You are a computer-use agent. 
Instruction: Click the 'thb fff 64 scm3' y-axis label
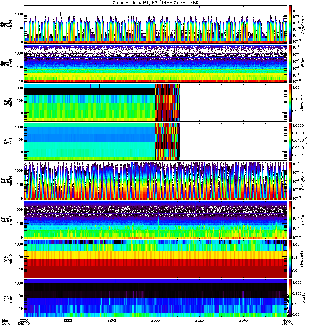pos(7,63)
